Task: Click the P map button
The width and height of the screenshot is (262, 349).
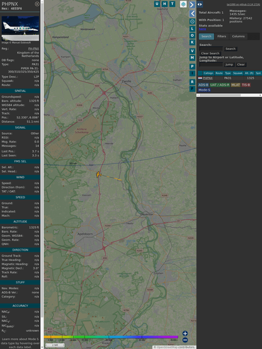Action: pyautogui.click(x=192, y=66)
